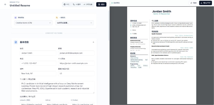Click the 项目经验 section heading in preview
Image resolution: width=214 pixels, height=105 pixels.
pyautogui.click(x=155, y=32)
